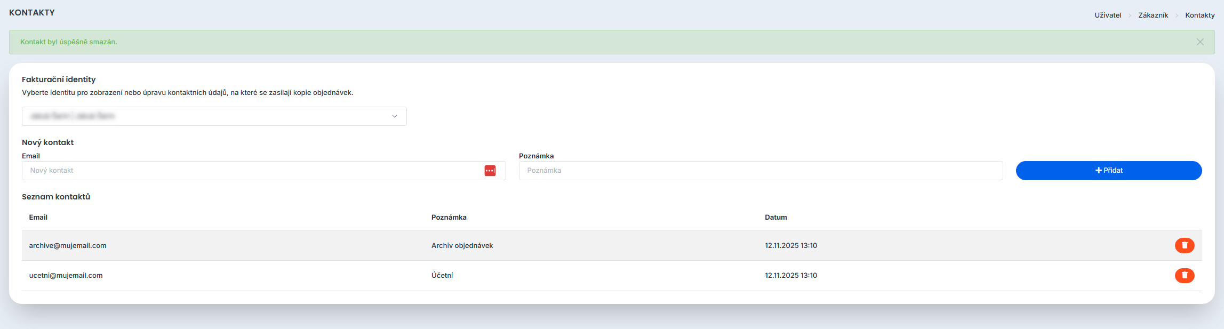
Task: Click the Účetní note cell
Action: 442,276
